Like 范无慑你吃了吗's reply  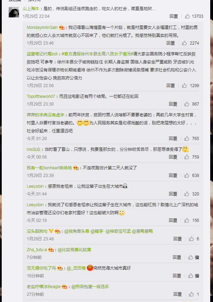(x=194, y=276)
